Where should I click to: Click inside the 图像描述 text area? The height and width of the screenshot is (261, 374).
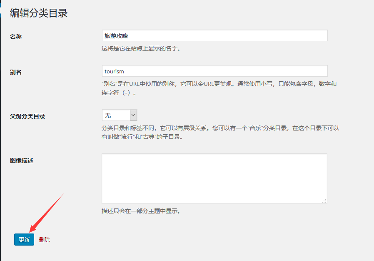(x=214, y=178)
